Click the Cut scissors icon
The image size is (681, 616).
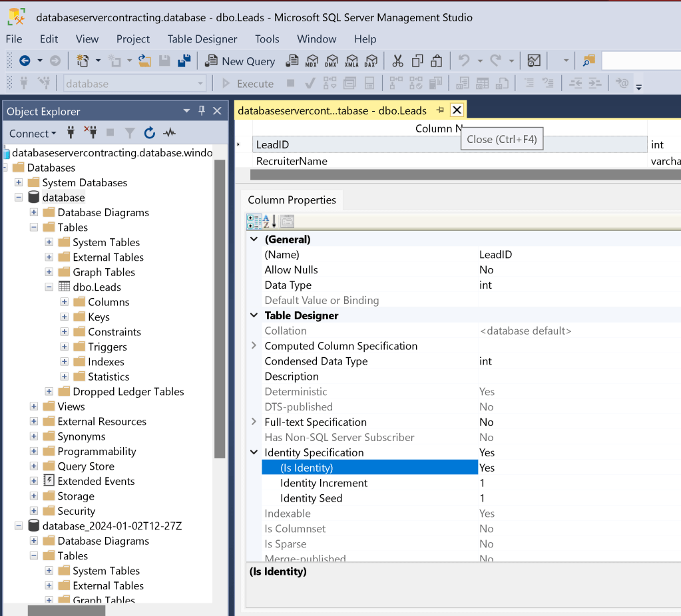click(x=397, y=61)
